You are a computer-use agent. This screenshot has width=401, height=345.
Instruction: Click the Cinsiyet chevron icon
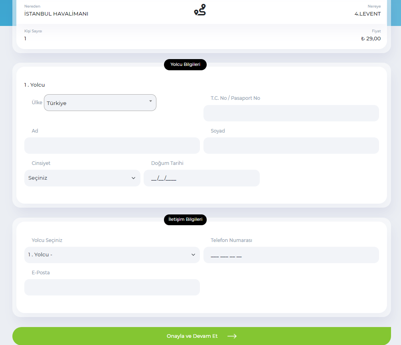(134, 178)
